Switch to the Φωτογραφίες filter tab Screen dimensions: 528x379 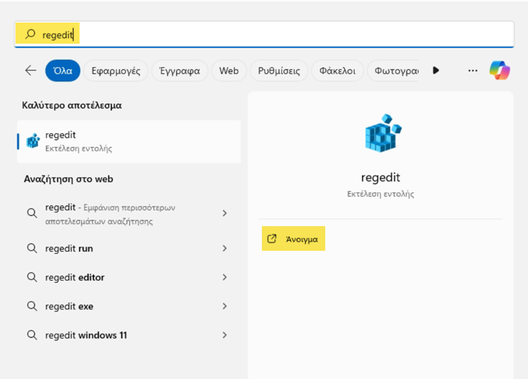pos(394,70)
